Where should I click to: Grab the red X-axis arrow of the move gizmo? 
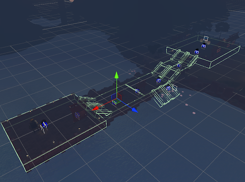tap(95, 109)
